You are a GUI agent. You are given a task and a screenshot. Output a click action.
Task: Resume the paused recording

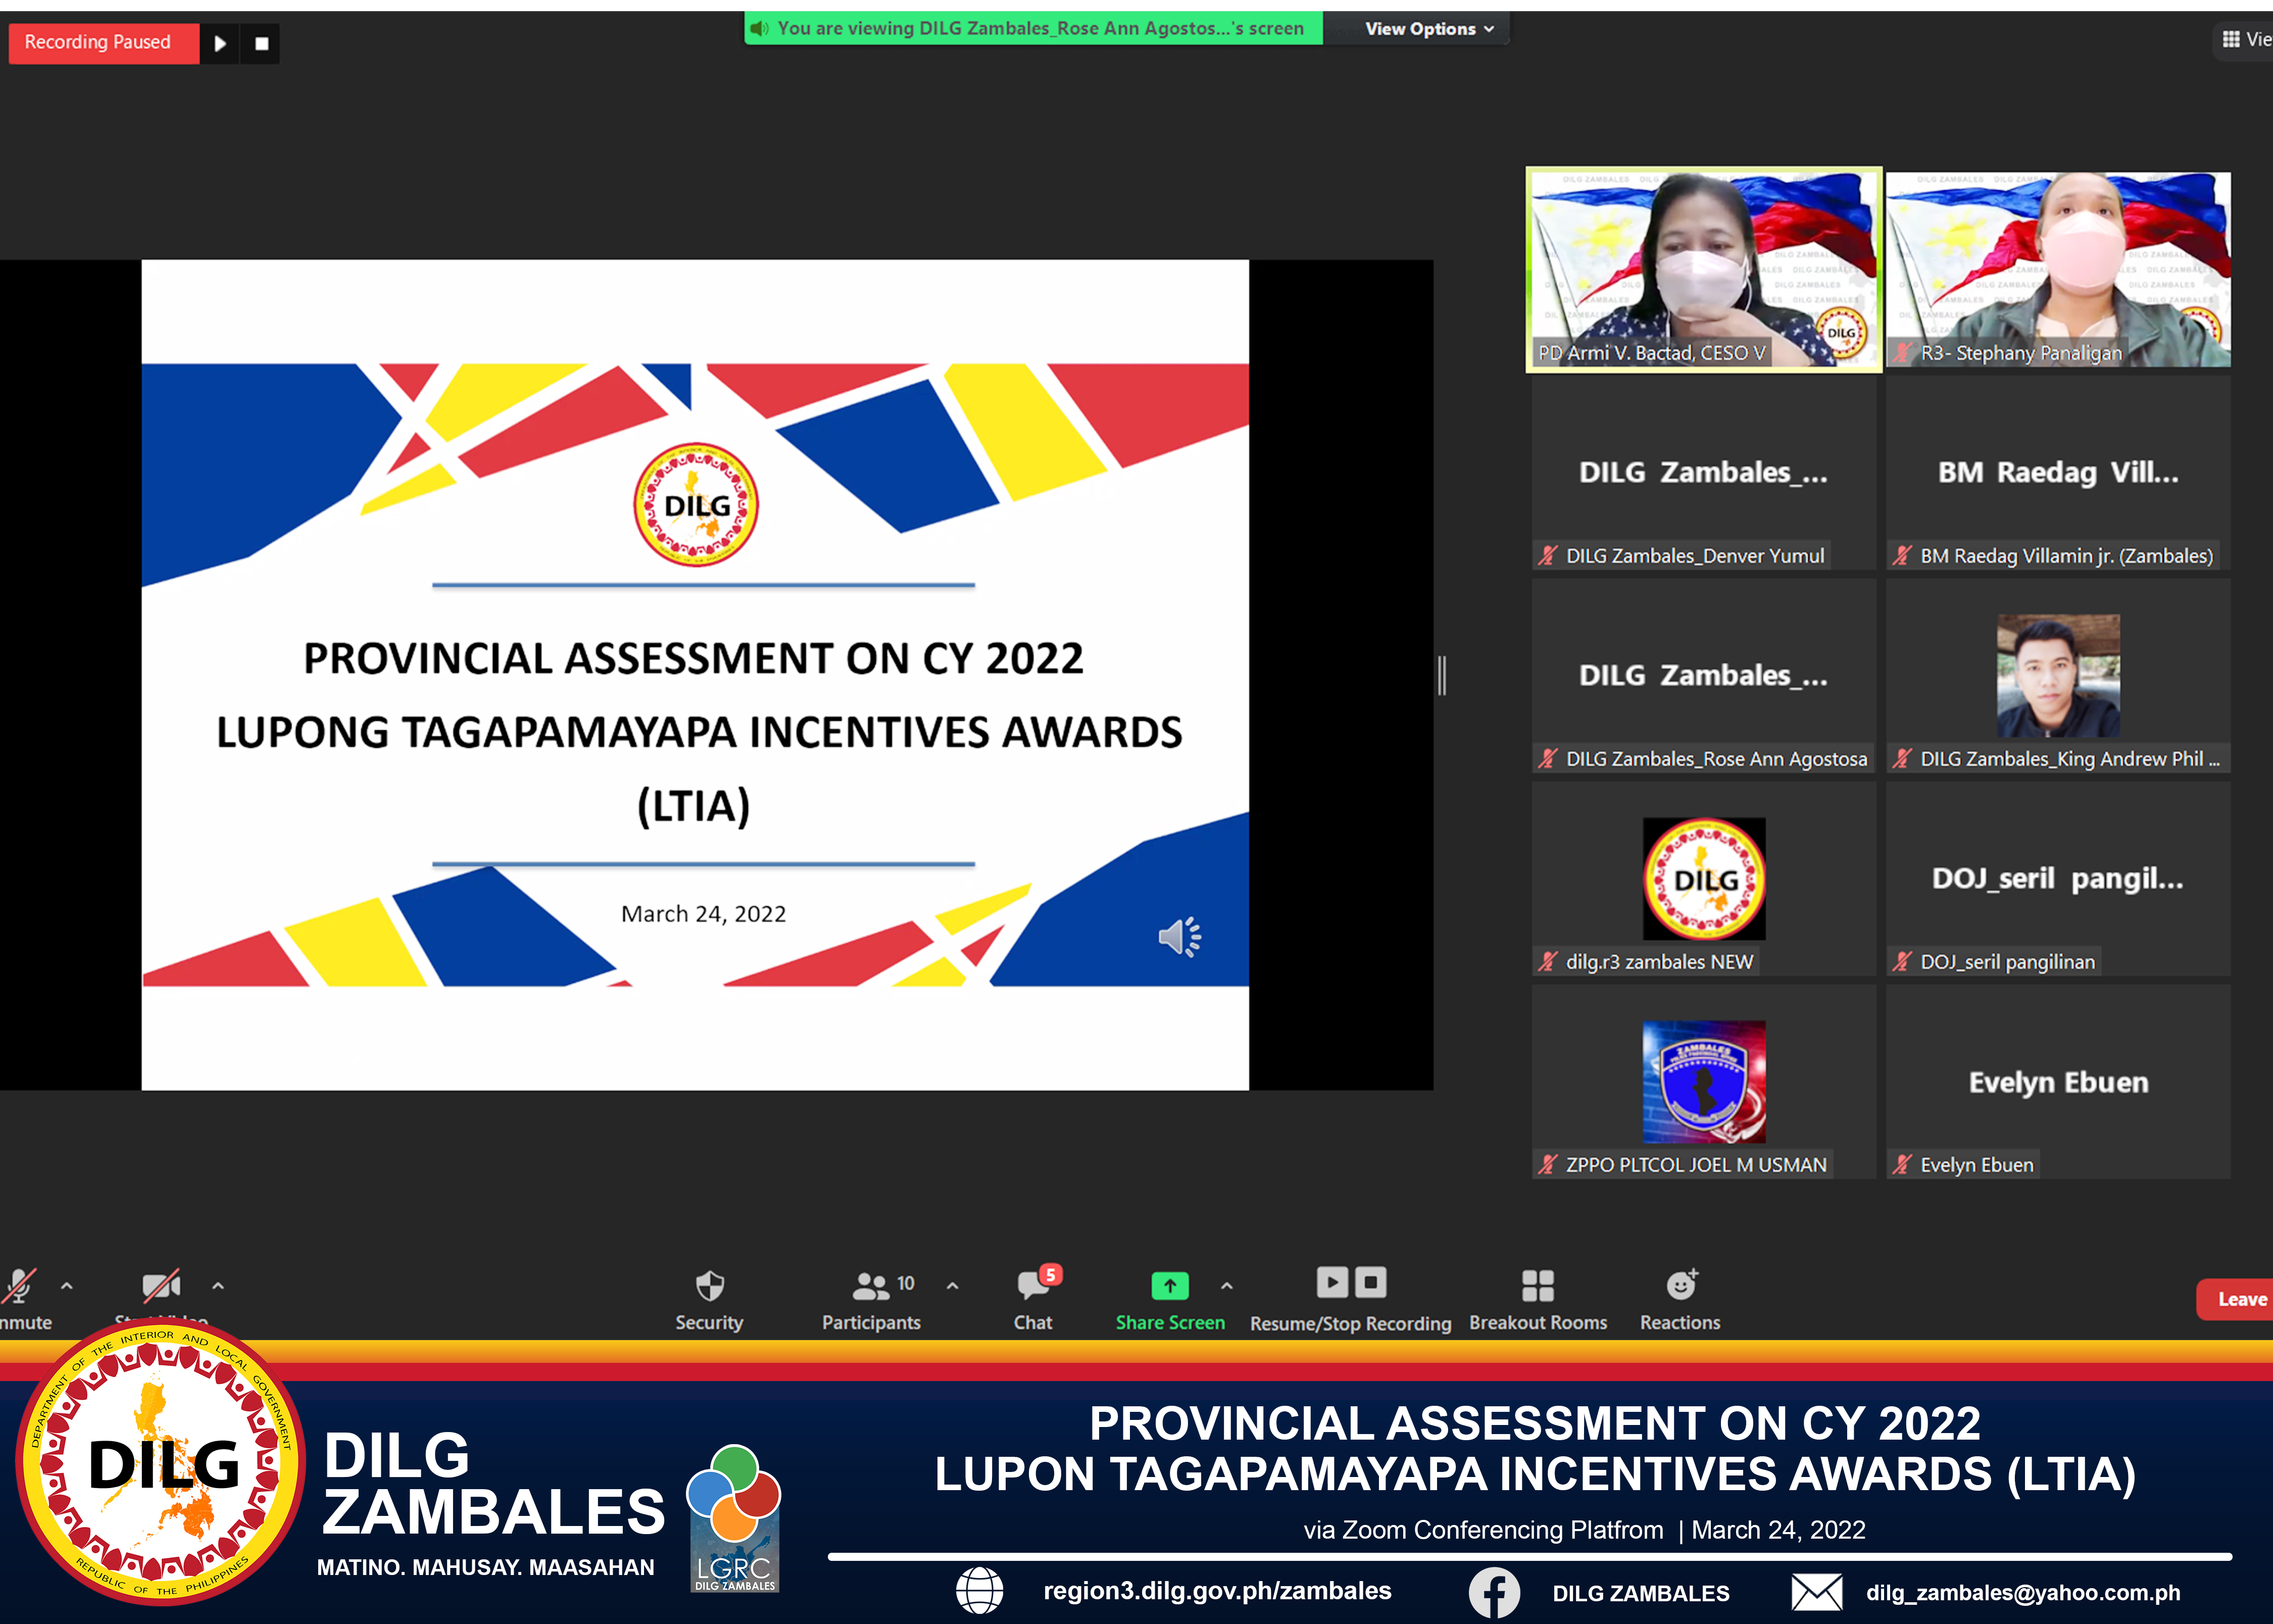pos(220,43)
